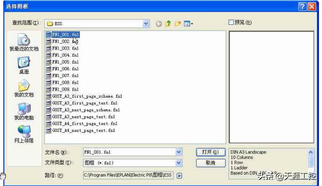Select file FN1_004.fn1
The image size is (322, 186).
tap(63, 55)
